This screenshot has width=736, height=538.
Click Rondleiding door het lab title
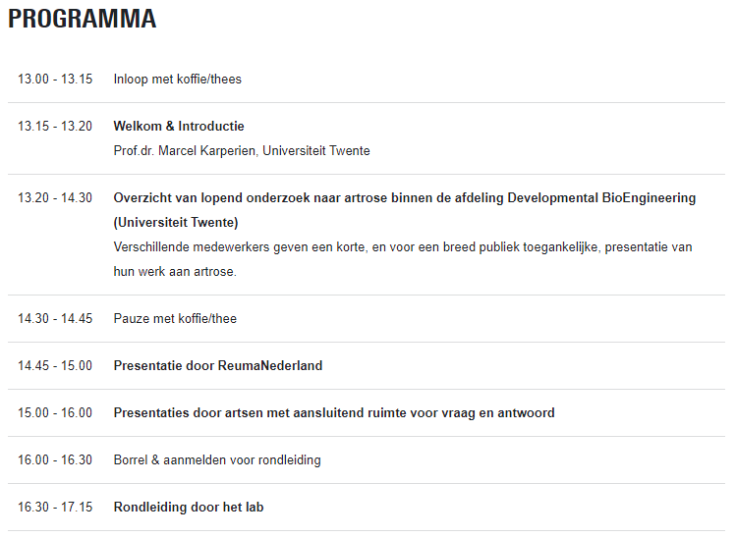189,507
